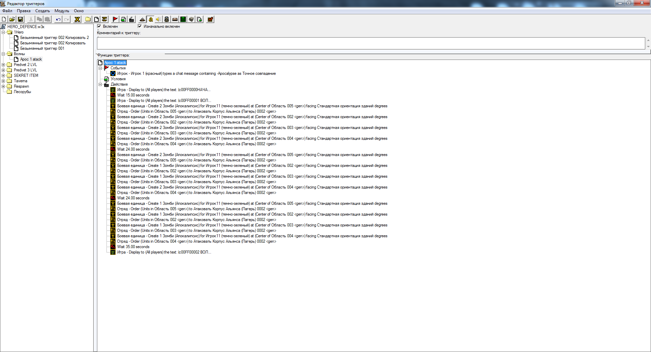Select Create 2 Зомби at Область 002 action

point(252,117)
